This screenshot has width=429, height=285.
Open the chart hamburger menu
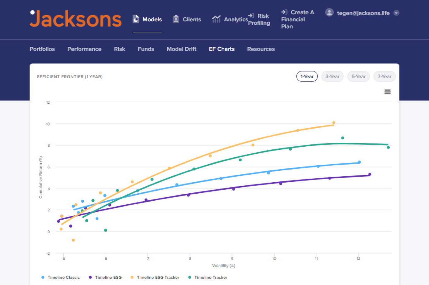(x=387, y=92)
